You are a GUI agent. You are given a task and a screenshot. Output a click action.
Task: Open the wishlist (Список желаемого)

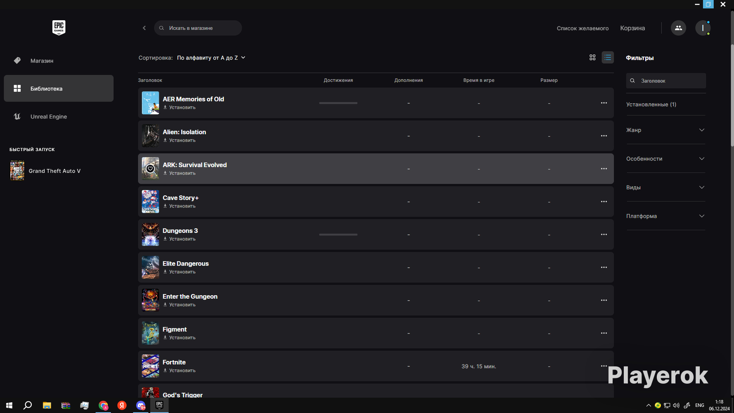(582, 28)
